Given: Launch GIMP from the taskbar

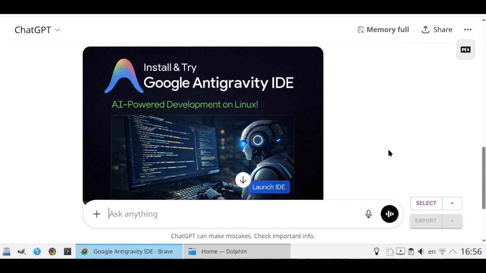Looking at the screenshot, I should tap(22, 251).
